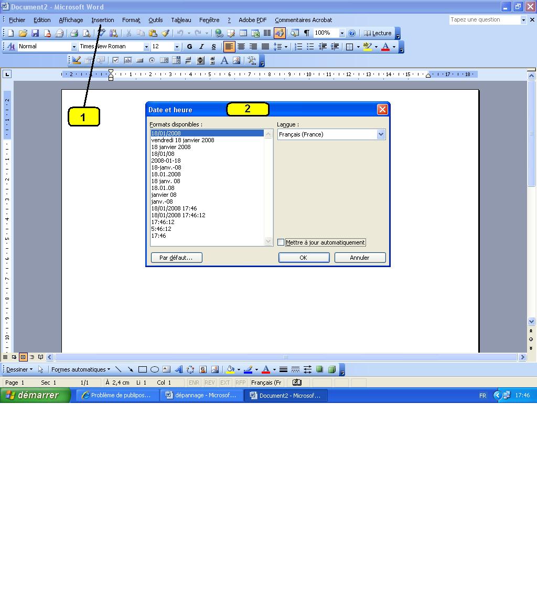Open the Tableau menu
This screenshot has width=537, height=615.
181,20
